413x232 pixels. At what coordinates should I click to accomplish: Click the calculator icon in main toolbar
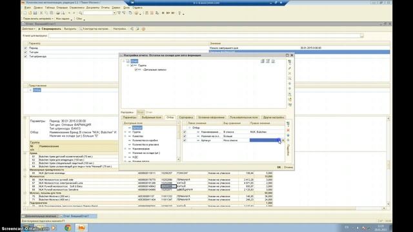click(146, 13)
